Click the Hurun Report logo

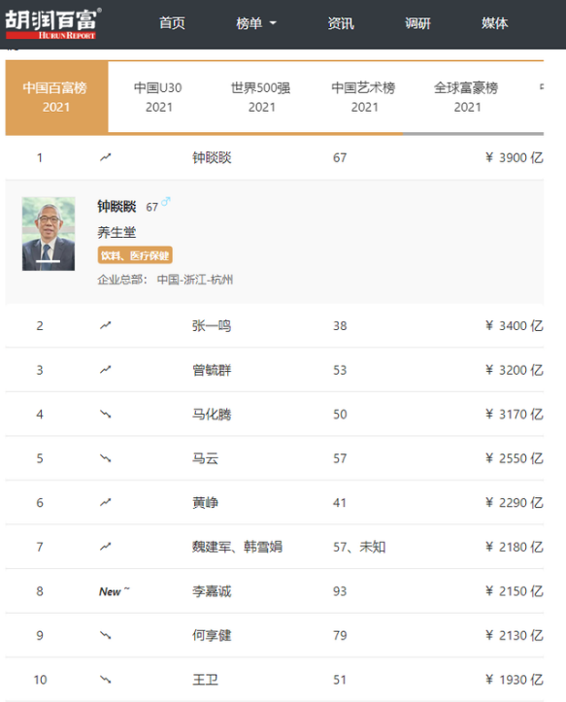52,23
